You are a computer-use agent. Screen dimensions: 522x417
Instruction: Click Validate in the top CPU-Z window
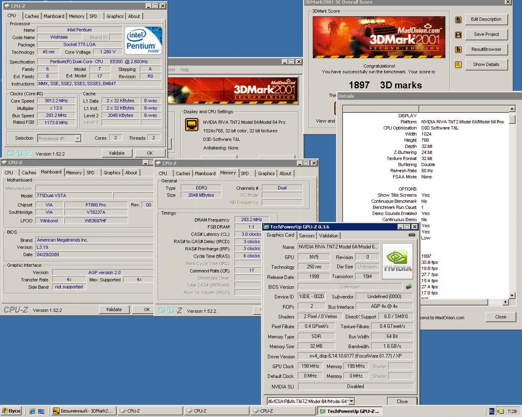(x=117, y=153)
